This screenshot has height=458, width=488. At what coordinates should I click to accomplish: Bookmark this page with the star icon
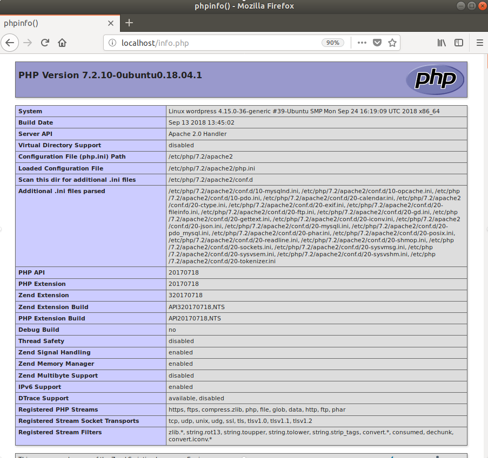tap(392, 43)
